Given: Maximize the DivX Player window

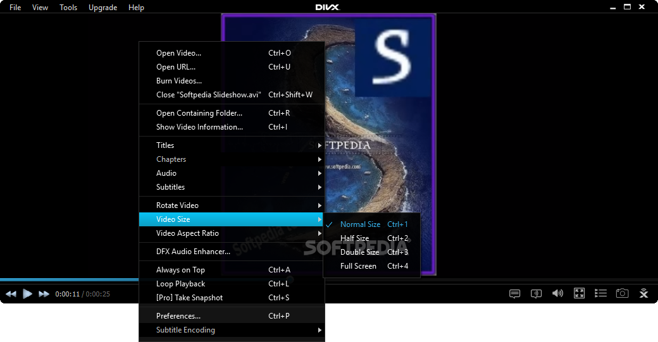Looking at the screenshot, I should coord(628,7).
